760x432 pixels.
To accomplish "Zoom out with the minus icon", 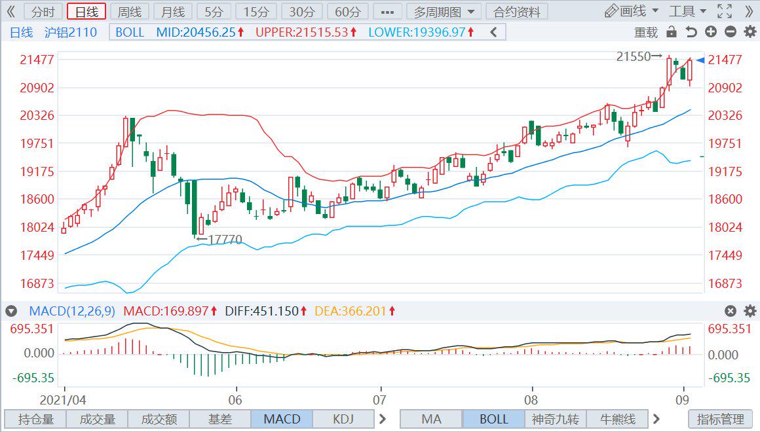I will click(731, 32).
